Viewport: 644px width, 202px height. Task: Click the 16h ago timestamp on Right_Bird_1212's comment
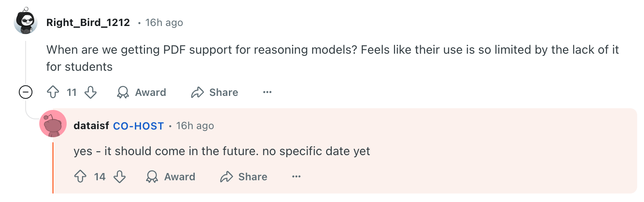click(164, 23)
